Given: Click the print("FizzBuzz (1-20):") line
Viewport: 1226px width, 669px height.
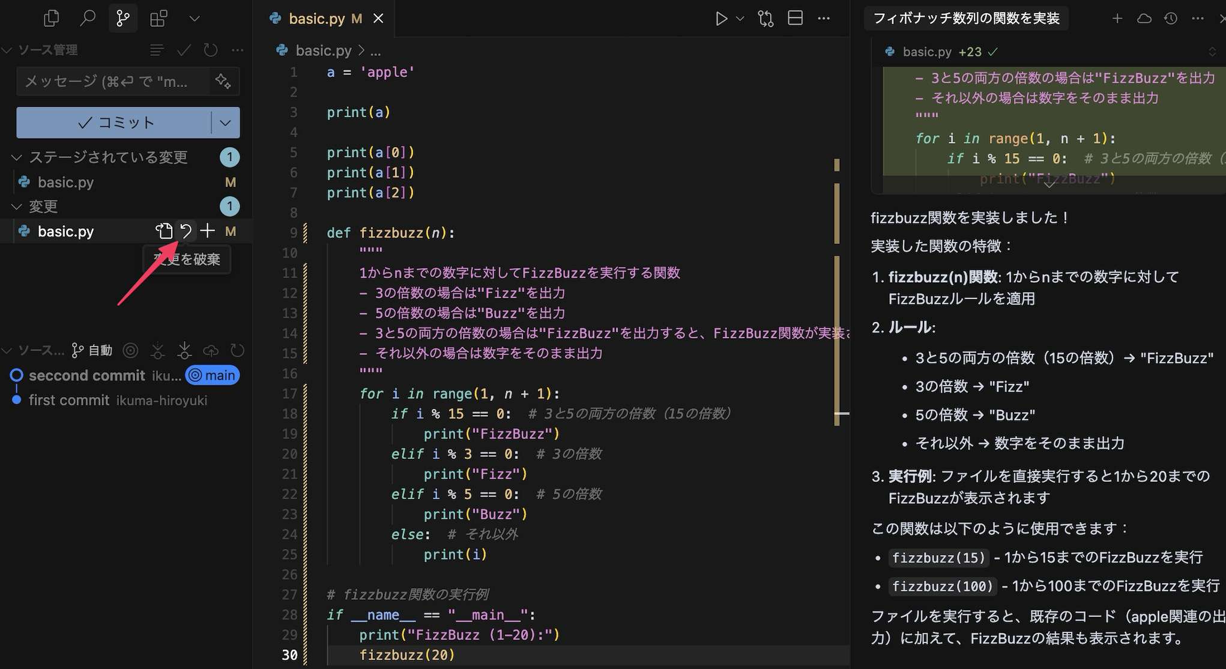Looking at the screenshot, I should tap(459, 635).
